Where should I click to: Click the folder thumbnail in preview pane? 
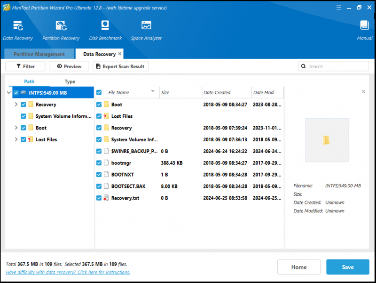(327, 140)
